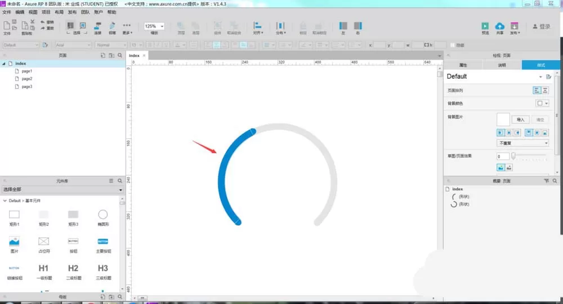Select the Pen (钢笔) tool
This screenshot has height=304, width=563.
(x=112, y=26)
